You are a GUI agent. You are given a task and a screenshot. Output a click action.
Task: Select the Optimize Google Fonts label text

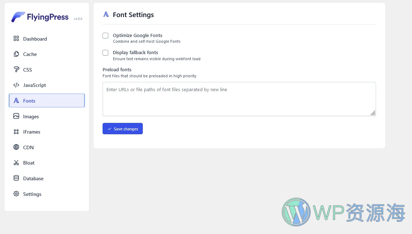tap(137, 36)
